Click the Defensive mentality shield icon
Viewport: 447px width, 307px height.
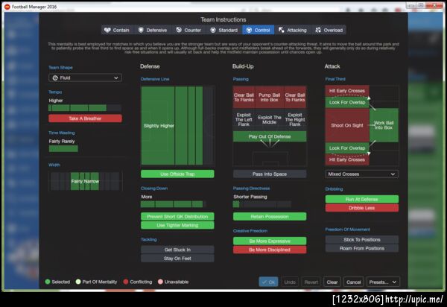(141, 30)
